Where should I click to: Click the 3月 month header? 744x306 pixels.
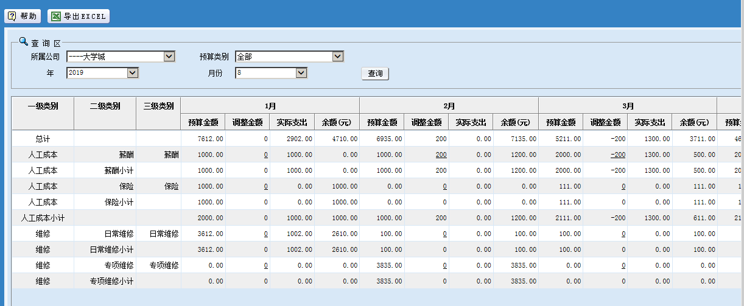click(628, 105)
